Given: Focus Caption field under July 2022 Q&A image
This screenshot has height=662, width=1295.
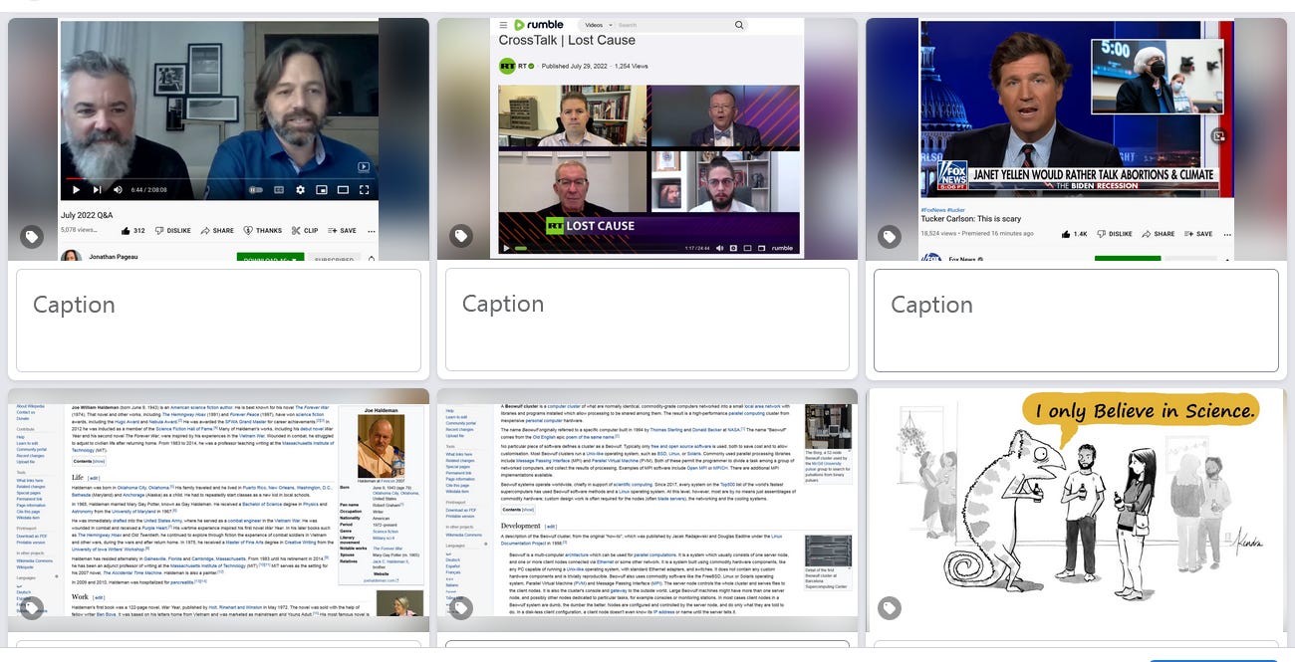Looking at the screenshot, I should click(x=218, y=320).
